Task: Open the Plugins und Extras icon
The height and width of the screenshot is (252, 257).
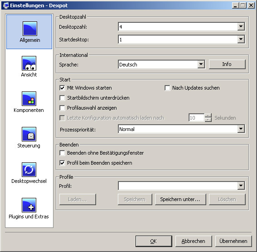Action: (29, 205)
